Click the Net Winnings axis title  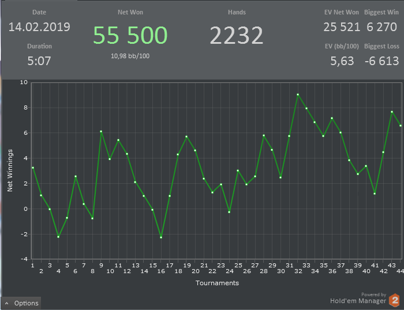pos(10,171)
